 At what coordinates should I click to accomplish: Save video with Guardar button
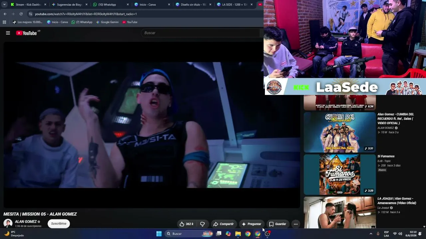(x=278, y=224)
